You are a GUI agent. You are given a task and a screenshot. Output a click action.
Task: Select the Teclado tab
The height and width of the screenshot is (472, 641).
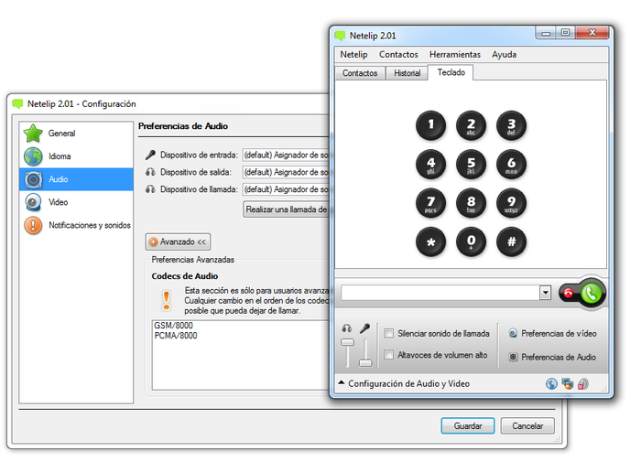(451, 72)
